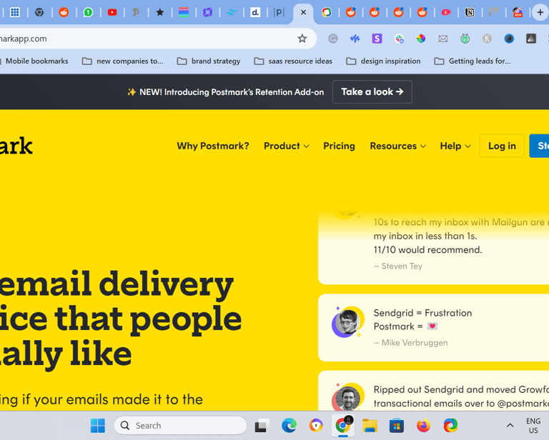This screenshot has width=549, height=440.
Task: Open the Grammarly extension icon
Action: (x=333, y=39)
